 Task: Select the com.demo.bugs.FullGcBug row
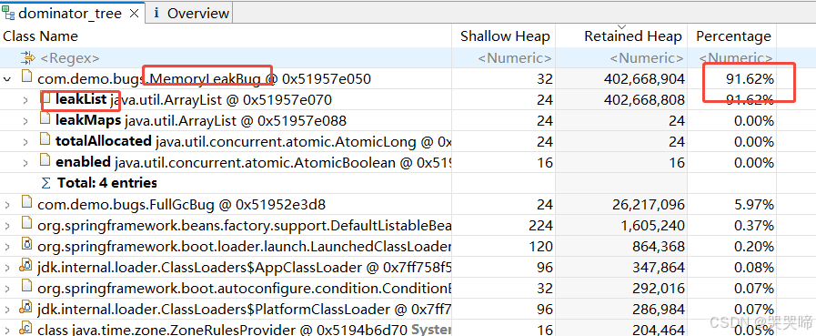[182, 204]
